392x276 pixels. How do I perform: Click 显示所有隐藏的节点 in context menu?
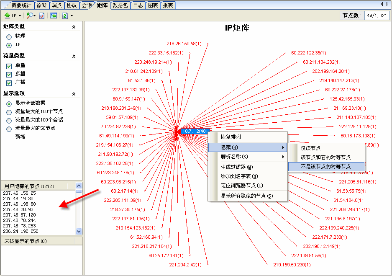coord(246,196)
